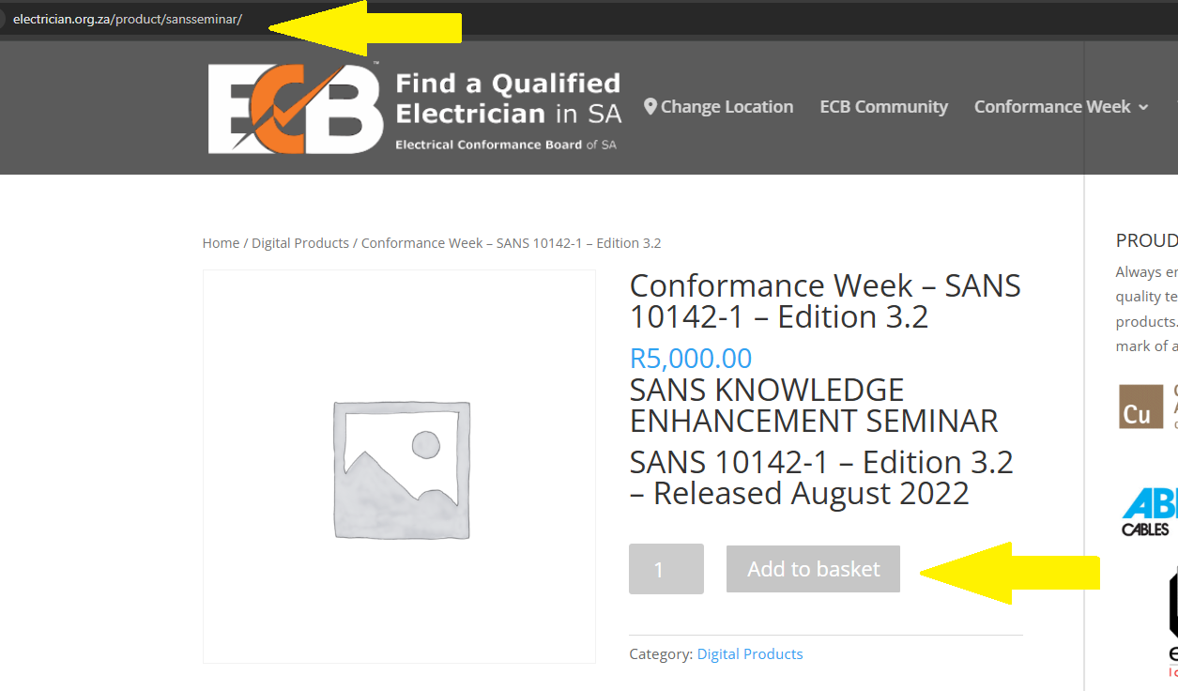The image size is (1178, 691).
Task: Open the product placeholder image
Action: coord(400,468)
